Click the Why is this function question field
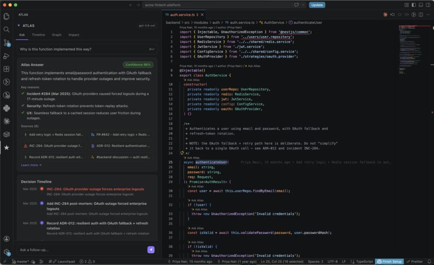Image resolution: width=434 pixels, height=265 pixels. coord(87,49)
